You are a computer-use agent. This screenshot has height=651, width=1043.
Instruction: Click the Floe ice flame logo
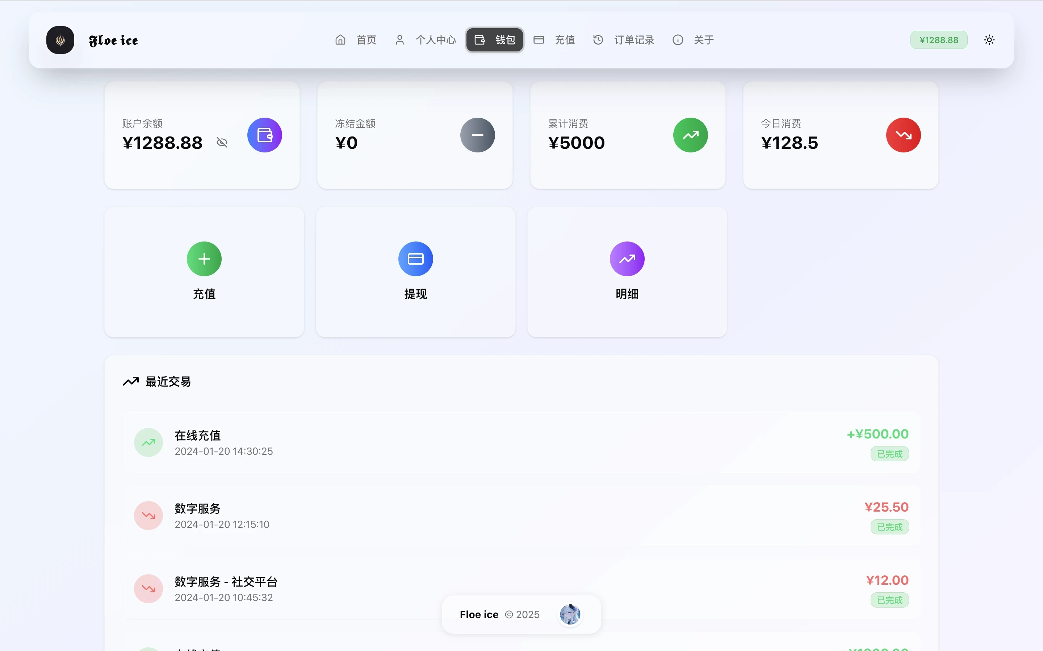tap(60, 40)
